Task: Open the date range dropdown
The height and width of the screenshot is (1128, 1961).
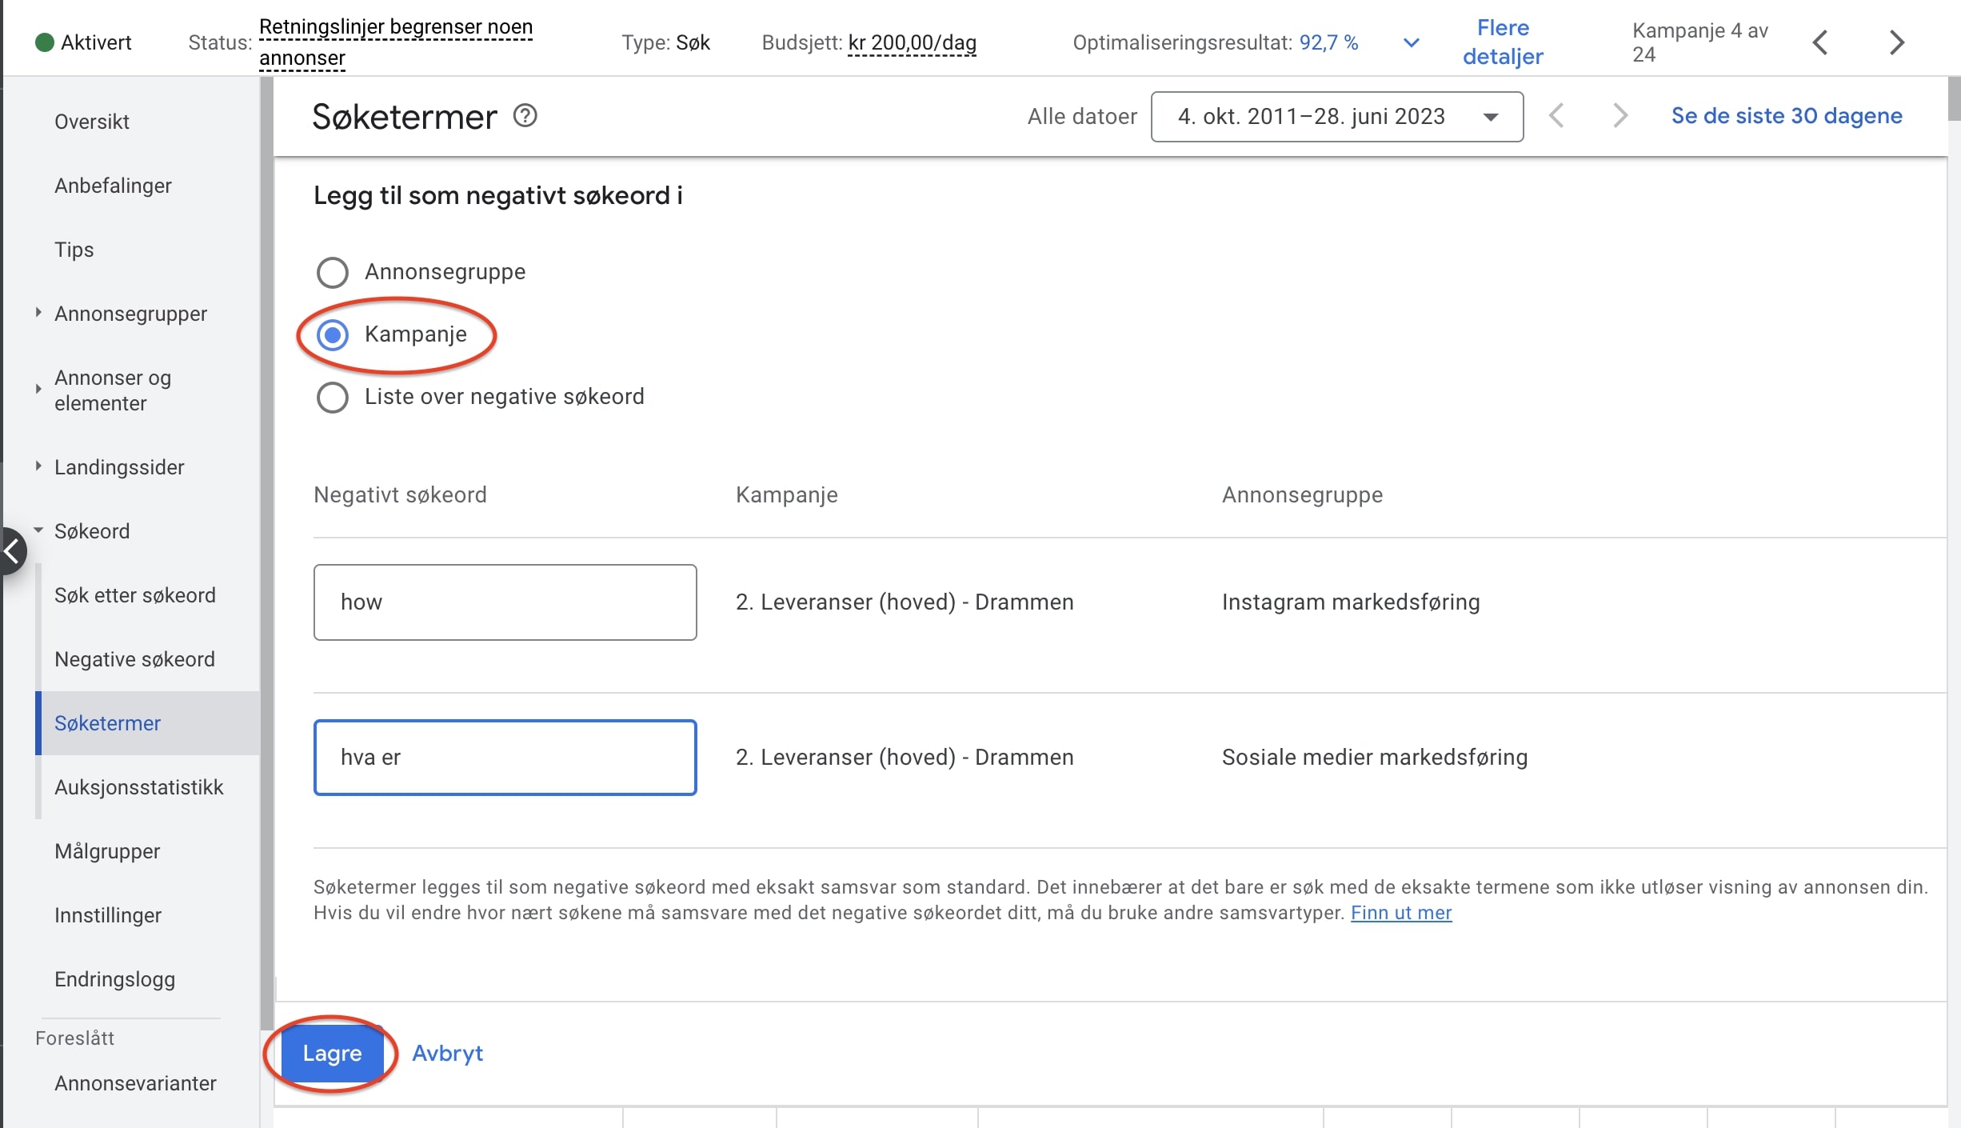Action: coord(1336,117)
